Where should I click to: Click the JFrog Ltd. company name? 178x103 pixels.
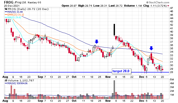(20, 2)
